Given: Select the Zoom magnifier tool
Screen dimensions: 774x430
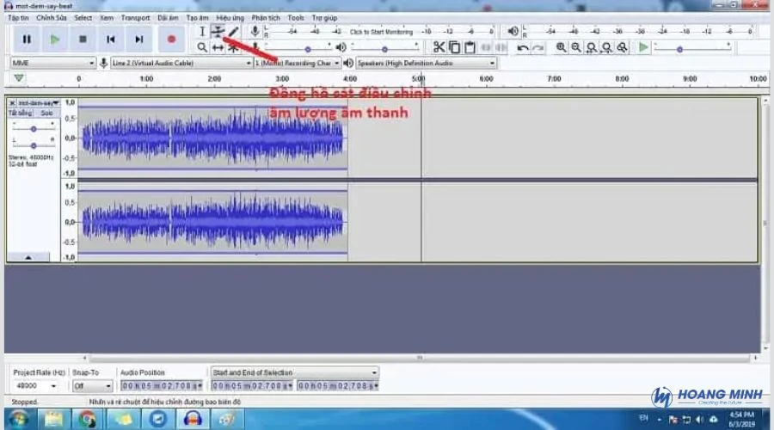Looking at the screenshot, I should coord(202,47).
